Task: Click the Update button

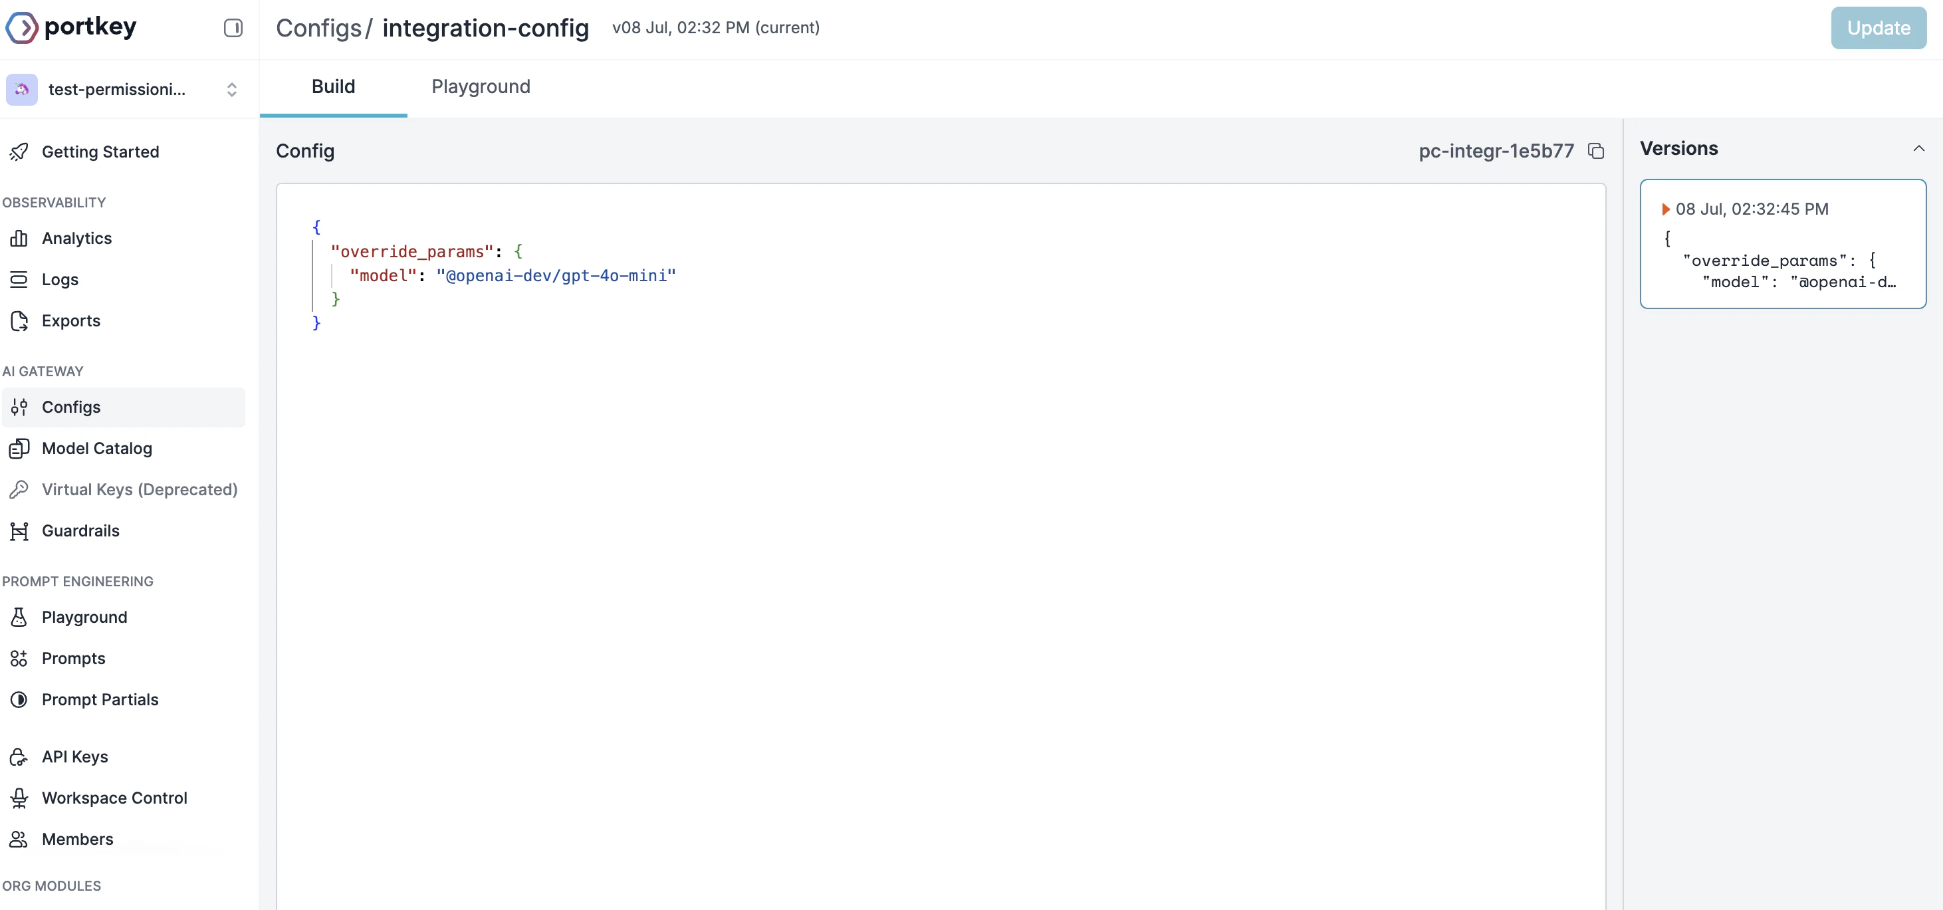Action: point(1877,28)
